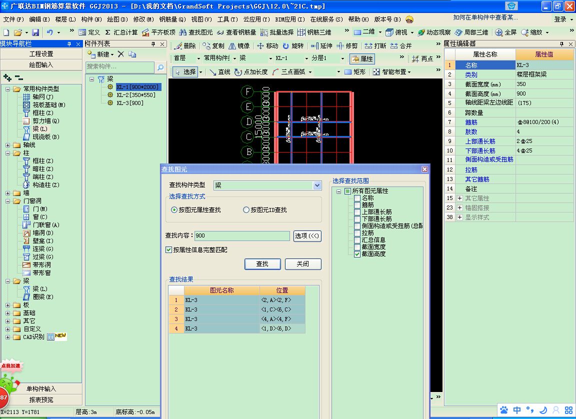Open 报表预览 navigation section
576x419 pixels.
coord(41,399)
